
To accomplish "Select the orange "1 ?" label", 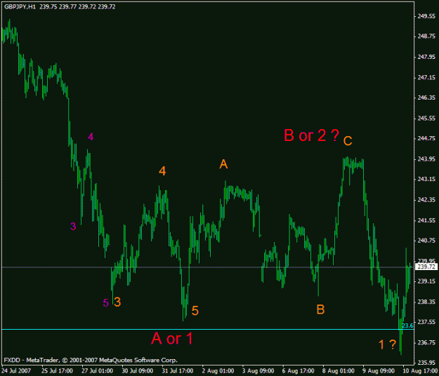I will tap(388, 344).
